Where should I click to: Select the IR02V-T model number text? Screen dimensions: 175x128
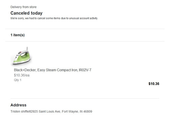tap(85, 70)
